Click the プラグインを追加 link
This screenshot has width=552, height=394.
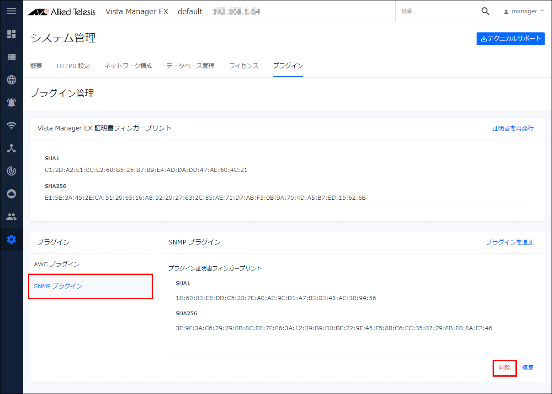510,242
